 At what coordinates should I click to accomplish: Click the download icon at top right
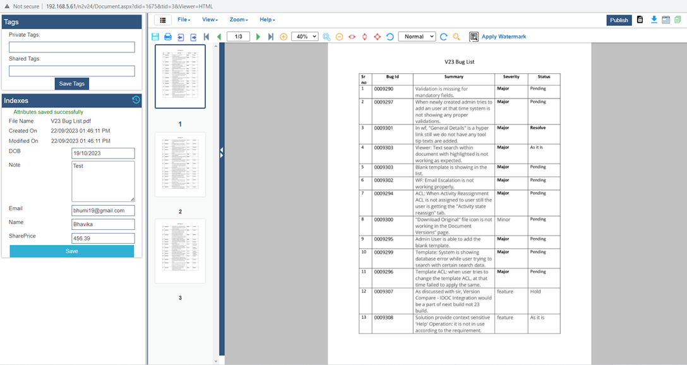654,20
